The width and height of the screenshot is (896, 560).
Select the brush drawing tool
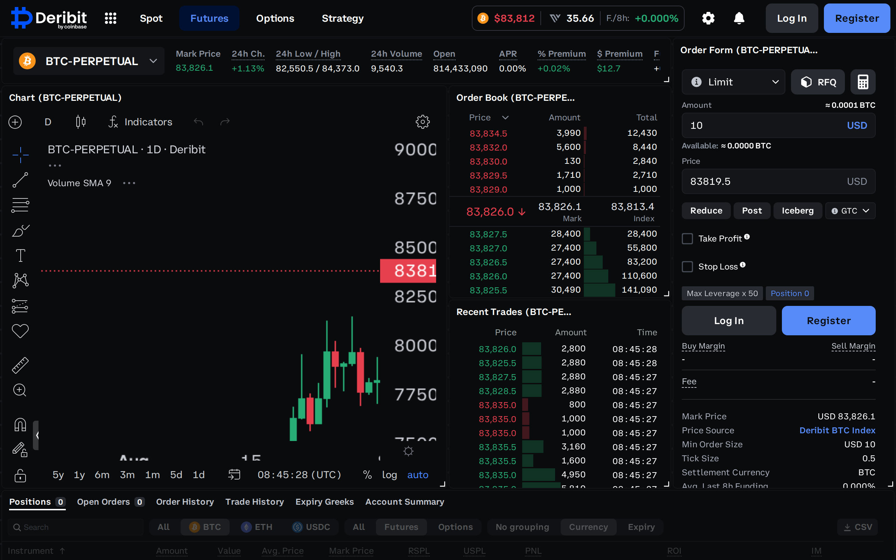[x=20, y=230]
